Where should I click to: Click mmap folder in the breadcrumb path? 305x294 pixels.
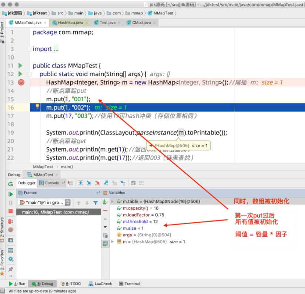pyautogui.click(x=134, y=13)
